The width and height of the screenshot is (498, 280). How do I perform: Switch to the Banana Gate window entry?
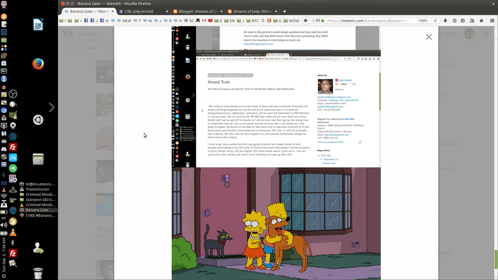(x=38, y=210)
